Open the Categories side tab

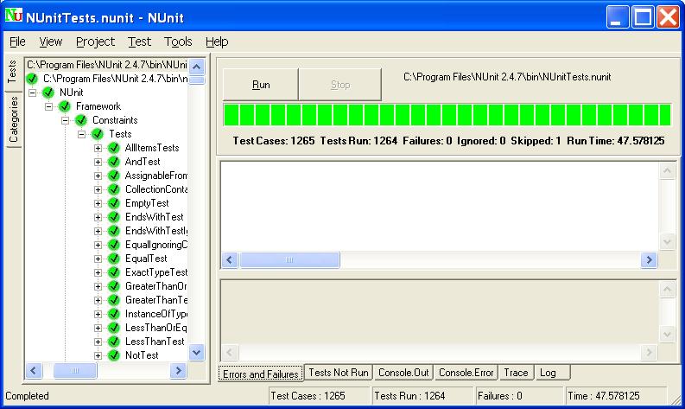pos(14,119)
